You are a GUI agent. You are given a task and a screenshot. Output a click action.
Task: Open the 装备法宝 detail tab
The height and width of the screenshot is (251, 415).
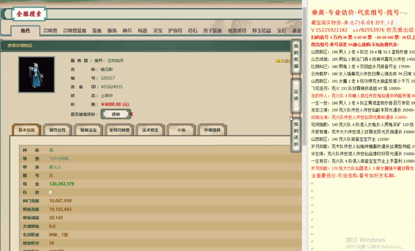point(88,130)
